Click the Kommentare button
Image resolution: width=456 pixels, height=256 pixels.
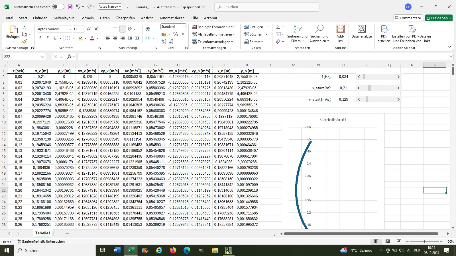[408, 18]
